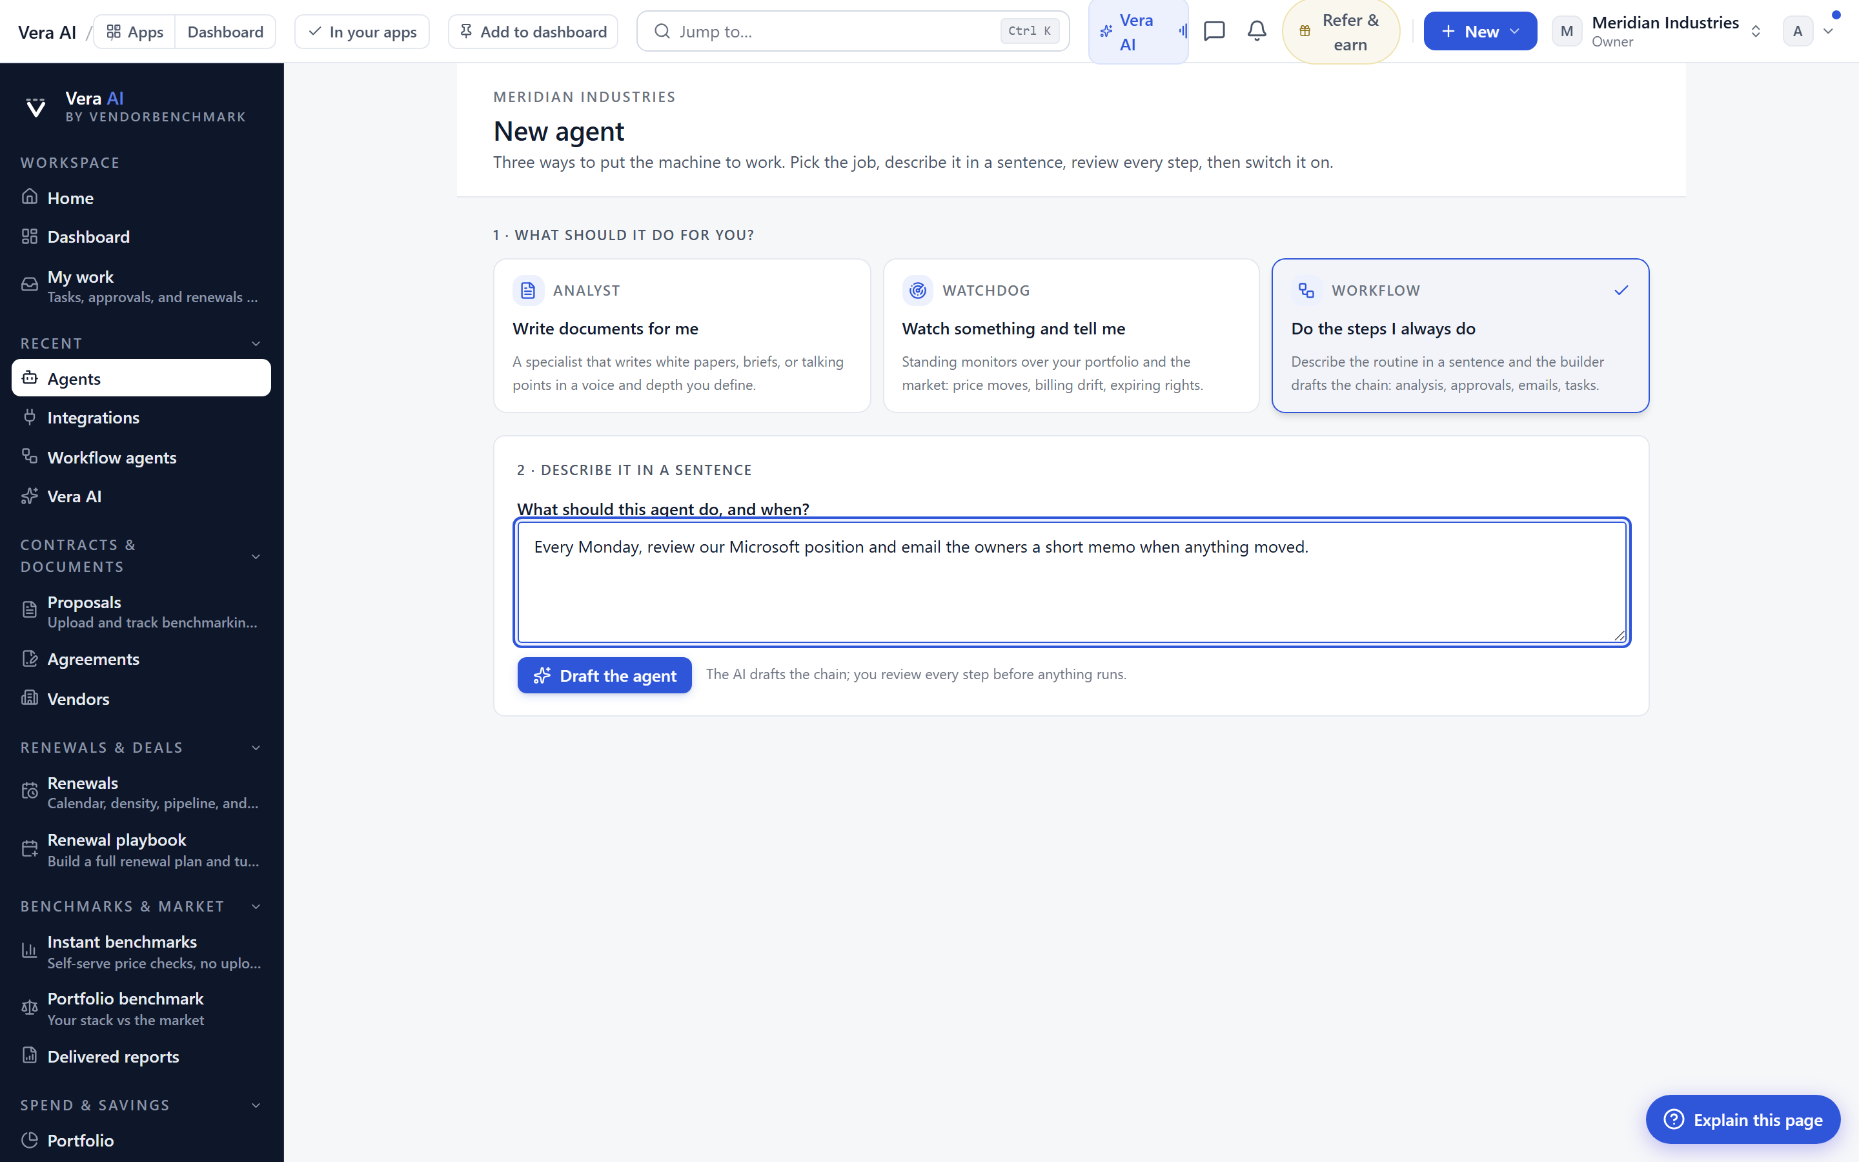Click Add to dashboard button
The width and height of the screenshot is (1859, 1162).
[x=533, y=32]
